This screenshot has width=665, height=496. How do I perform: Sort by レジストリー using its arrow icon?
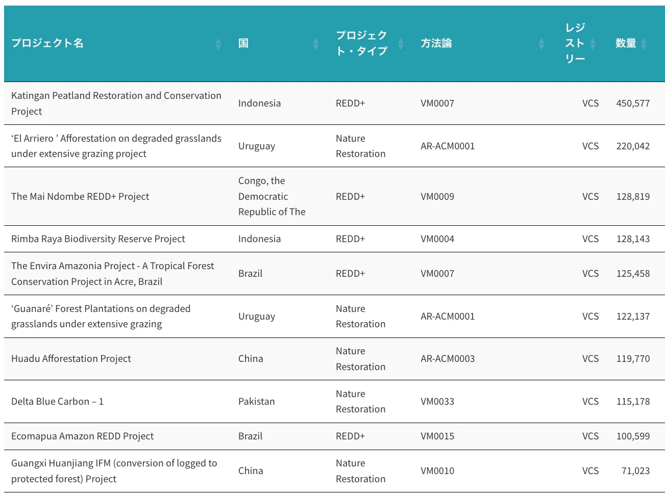(593, 44)
